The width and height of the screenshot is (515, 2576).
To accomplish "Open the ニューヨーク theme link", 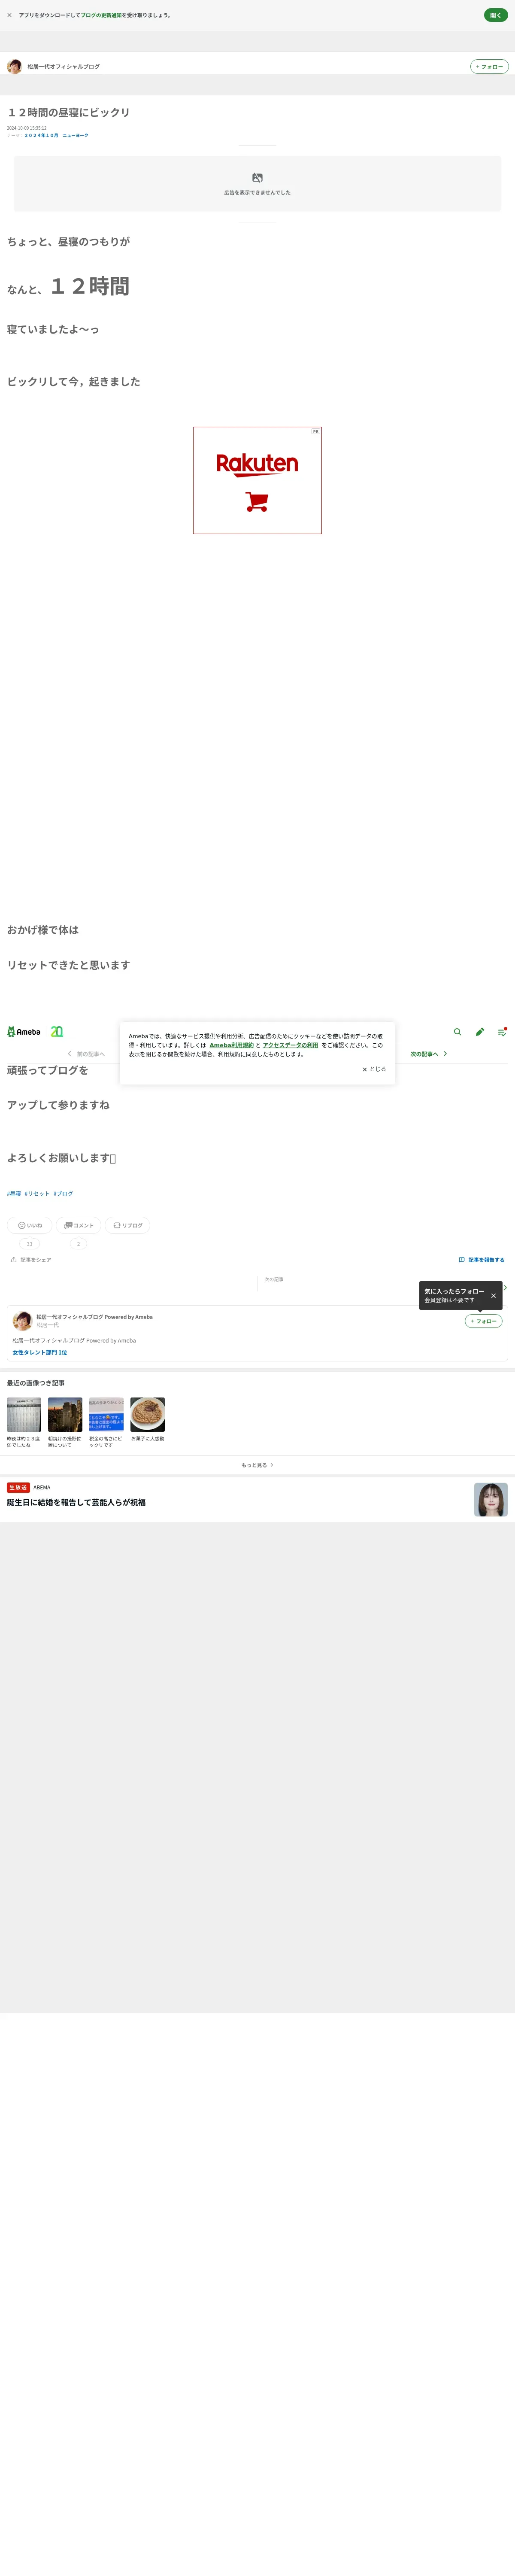I will [x=75, y=135].
